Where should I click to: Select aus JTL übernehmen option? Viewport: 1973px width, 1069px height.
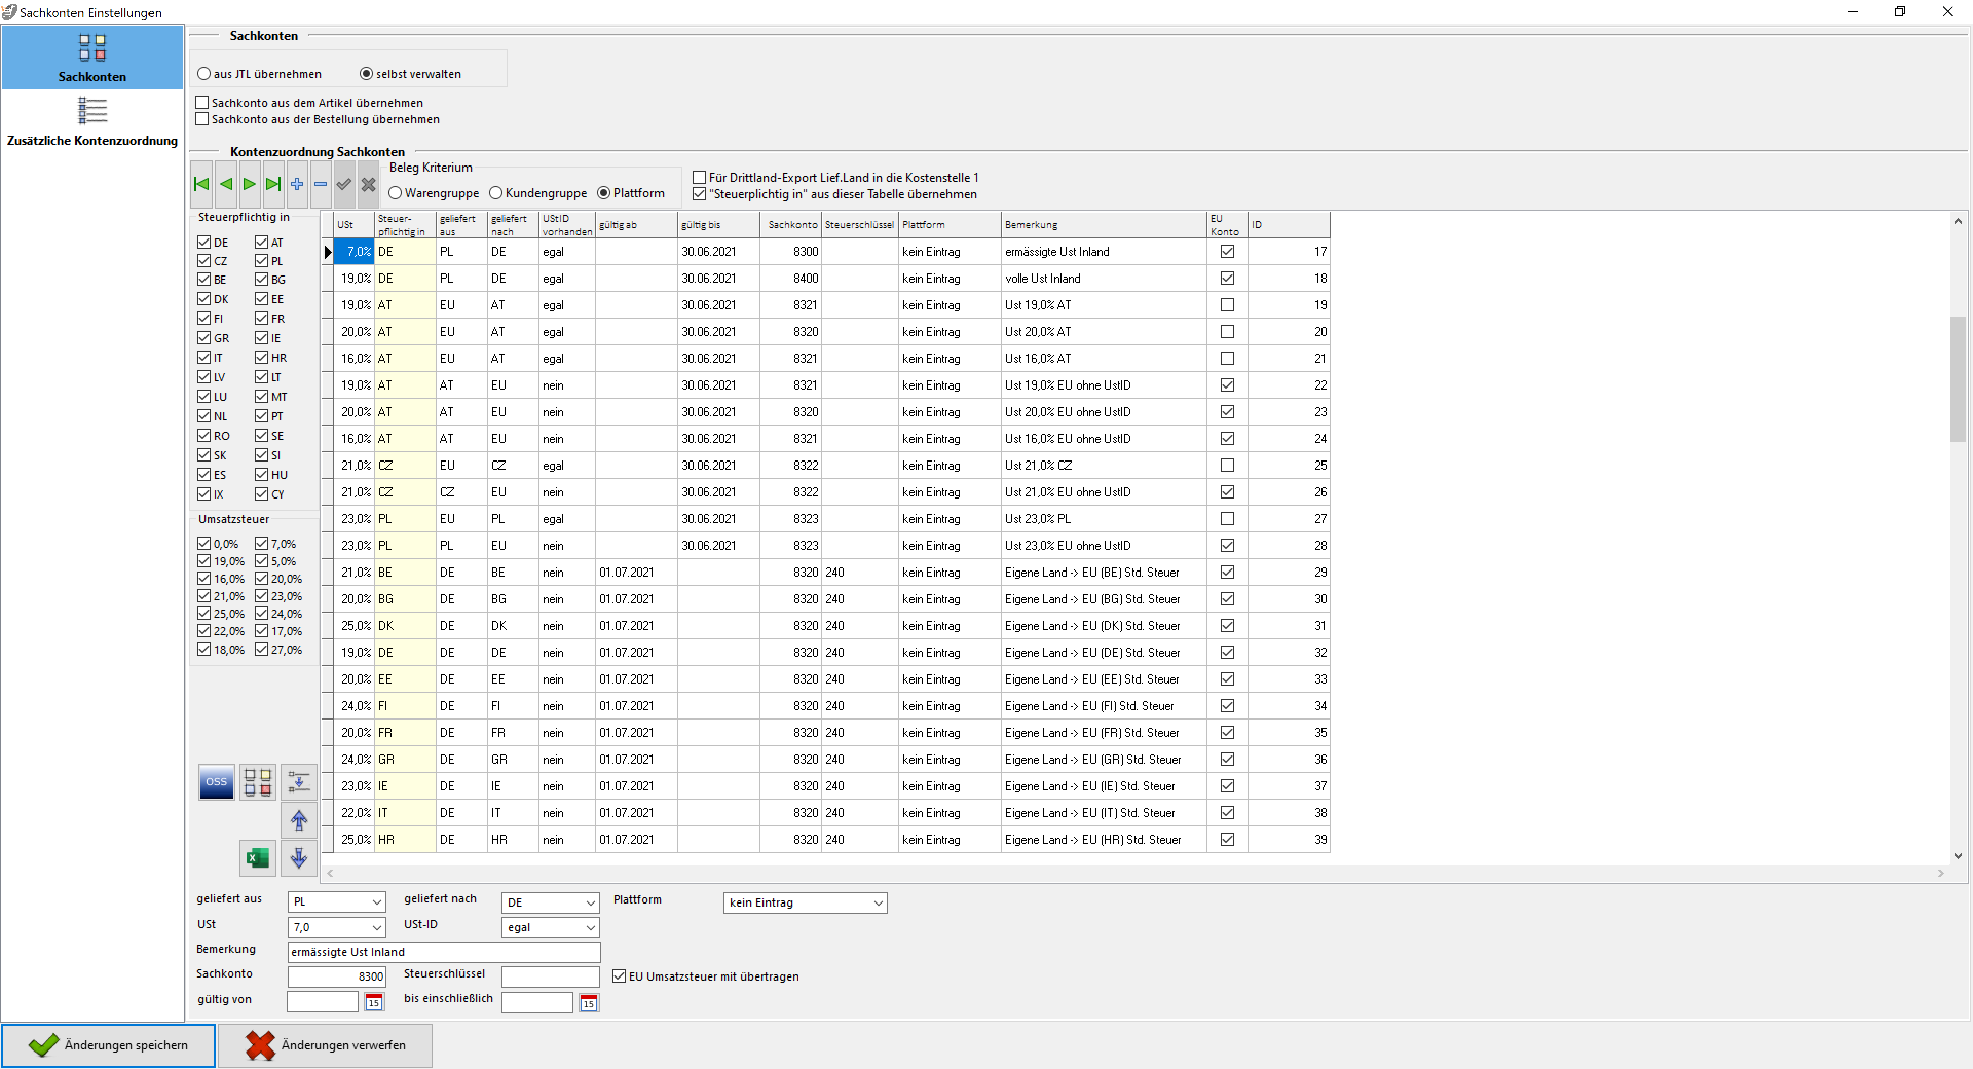tap(204, 75)
